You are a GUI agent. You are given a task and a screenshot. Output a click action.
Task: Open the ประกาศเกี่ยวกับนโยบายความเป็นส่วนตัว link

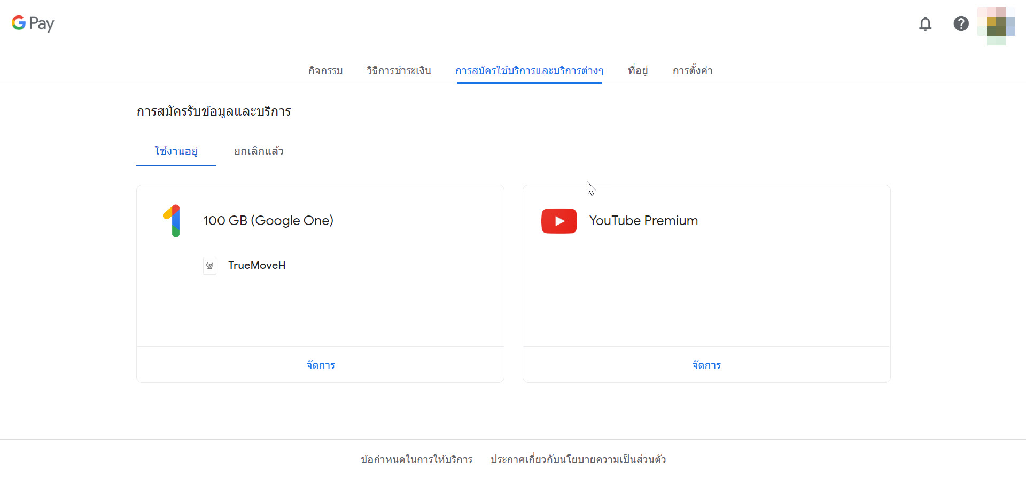click(578, 459)
